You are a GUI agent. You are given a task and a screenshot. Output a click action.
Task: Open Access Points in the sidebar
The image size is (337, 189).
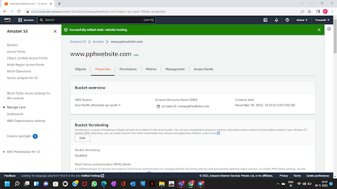16,51
